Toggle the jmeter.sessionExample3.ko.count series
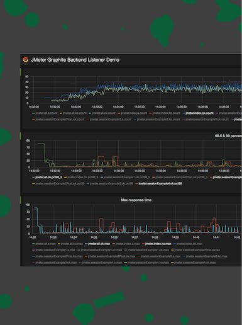Image resolution: width=242 pixels, height=325 pixels. [158, 120]
